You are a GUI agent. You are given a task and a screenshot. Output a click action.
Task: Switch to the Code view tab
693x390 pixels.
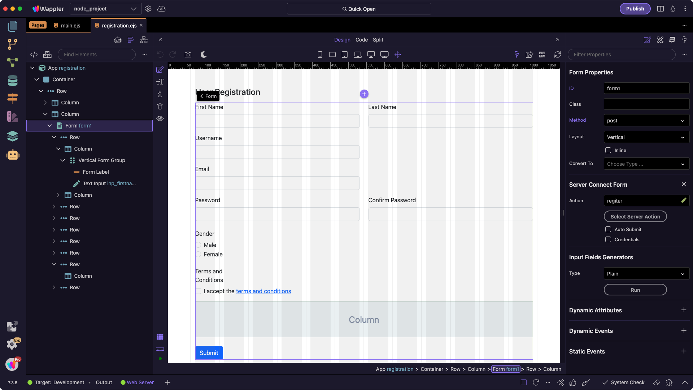point(361,40)
